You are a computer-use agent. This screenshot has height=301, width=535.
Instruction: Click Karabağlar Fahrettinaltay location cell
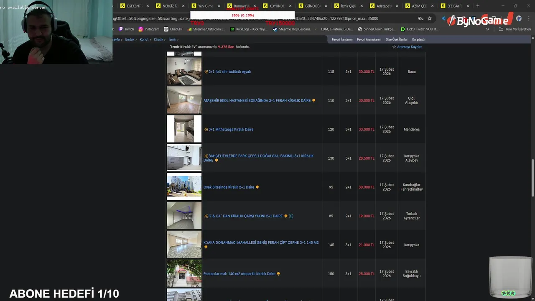coord(412,187)
